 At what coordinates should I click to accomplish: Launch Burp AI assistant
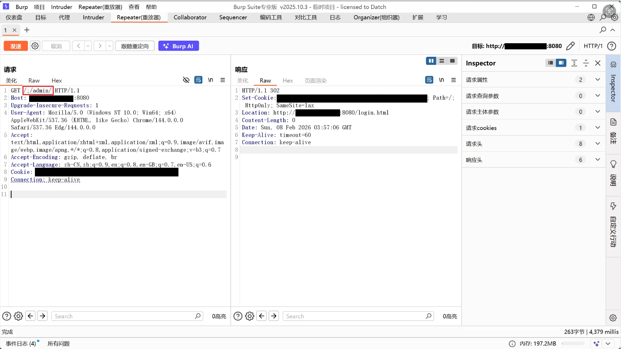point(178,46)
